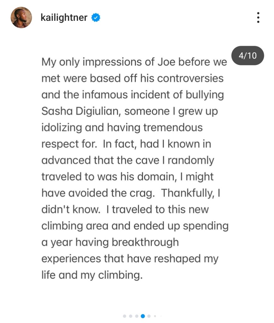The width and height of the screenshot is (274, 323).
Task: Tap the kailightner username
Action: (x=64, y=18)
